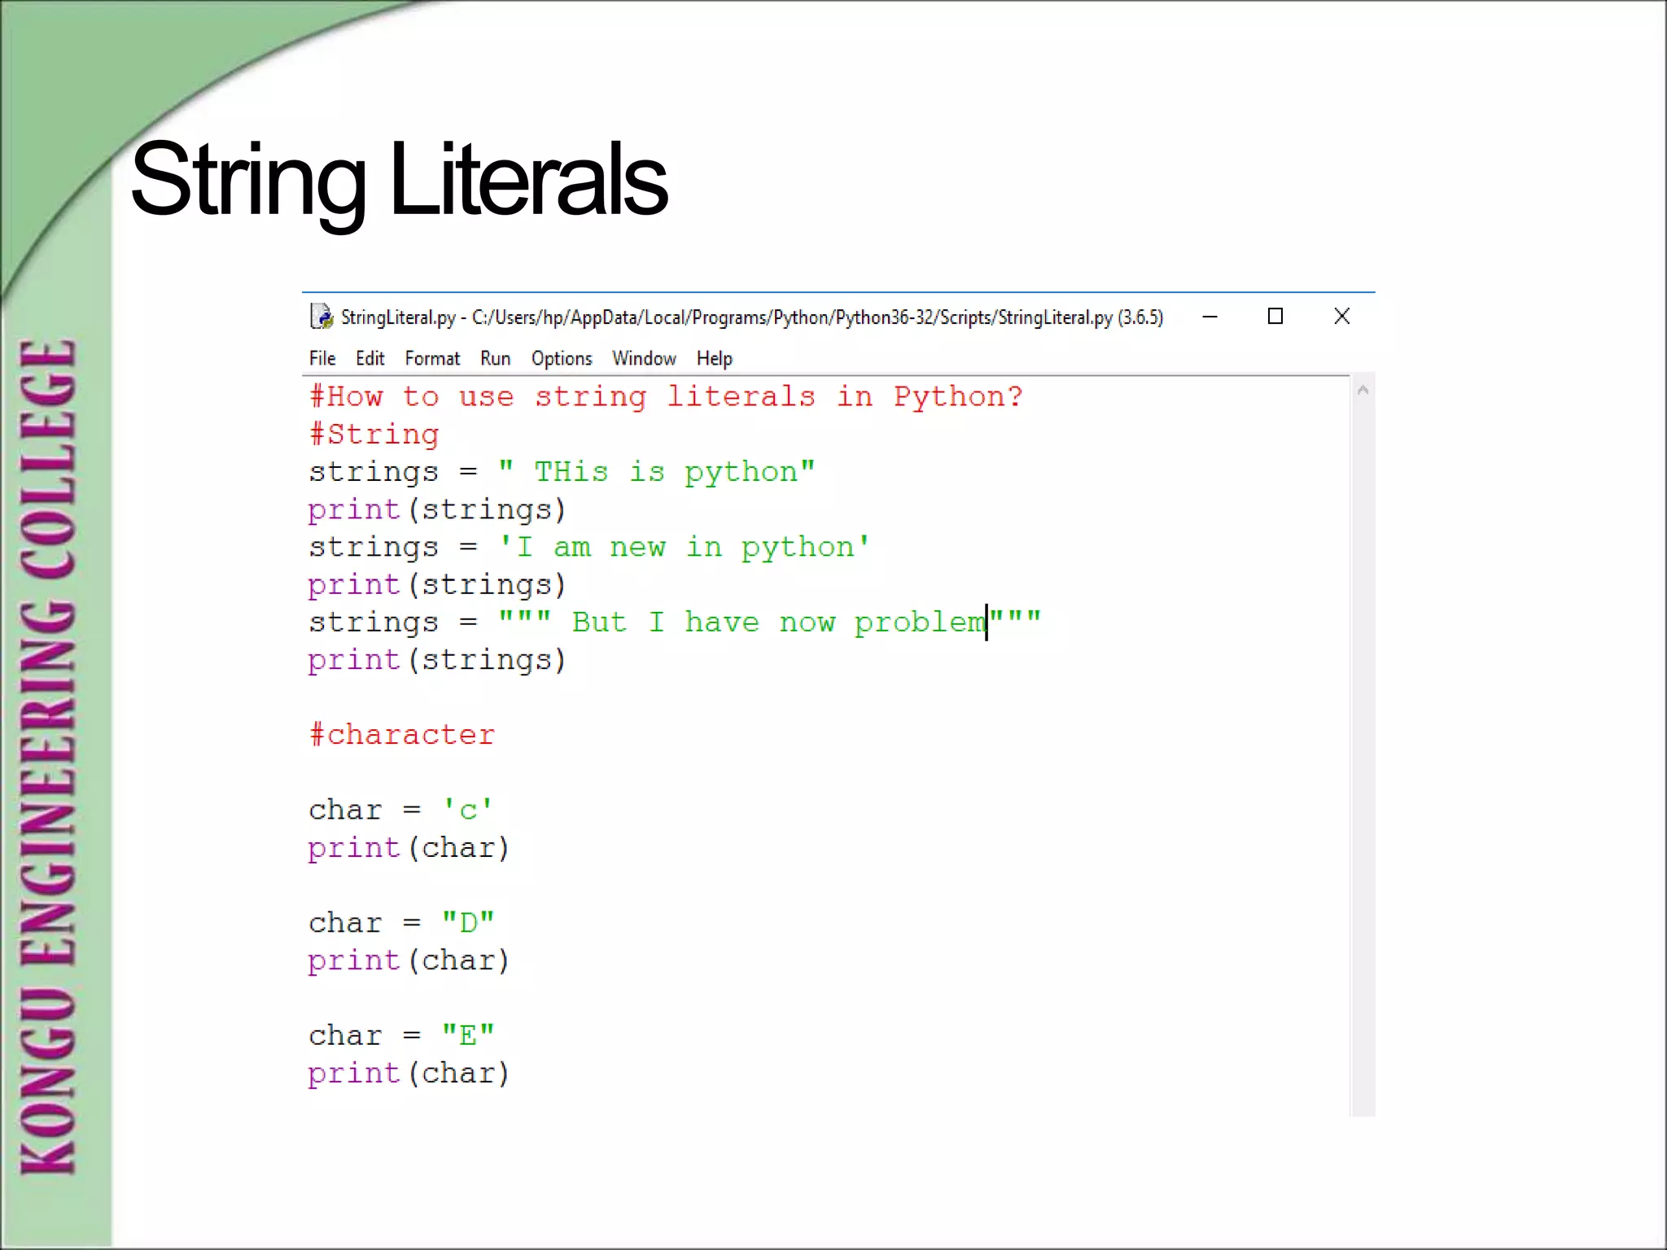Maximize the IDLE editor window
Screen dimensions: 1667x1250
[1275, 317]
